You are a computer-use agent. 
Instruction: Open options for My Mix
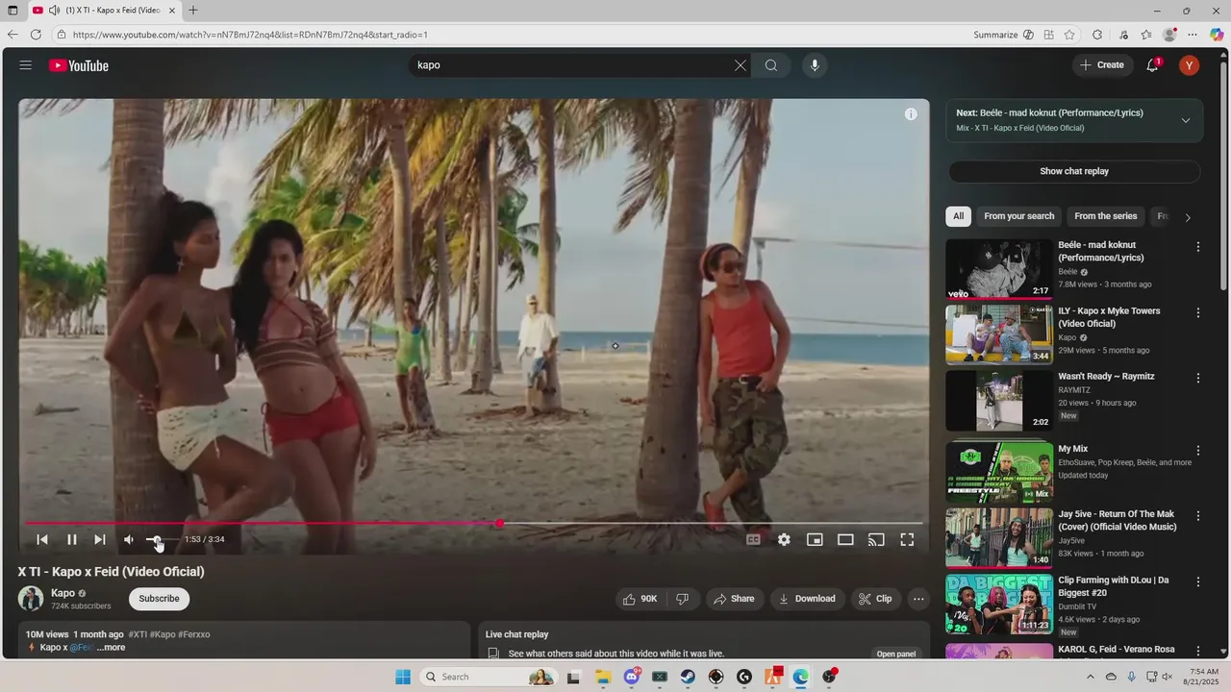(x=1197, y=450)
